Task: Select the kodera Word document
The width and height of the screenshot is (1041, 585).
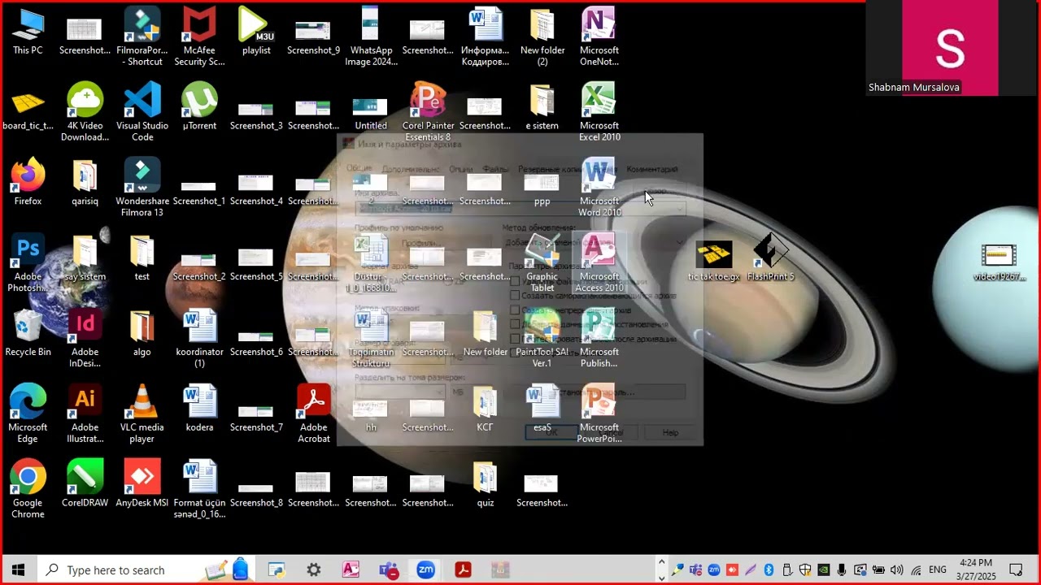Action: tap(199, 409)
